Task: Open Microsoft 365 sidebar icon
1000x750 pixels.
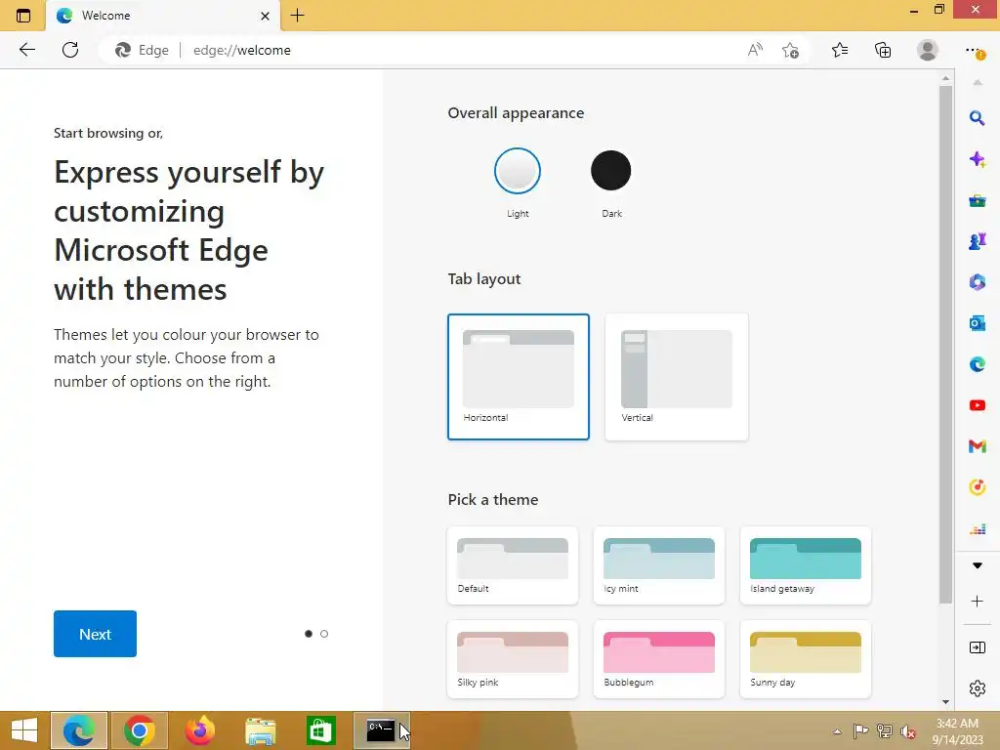Action: tap(977, 282)
